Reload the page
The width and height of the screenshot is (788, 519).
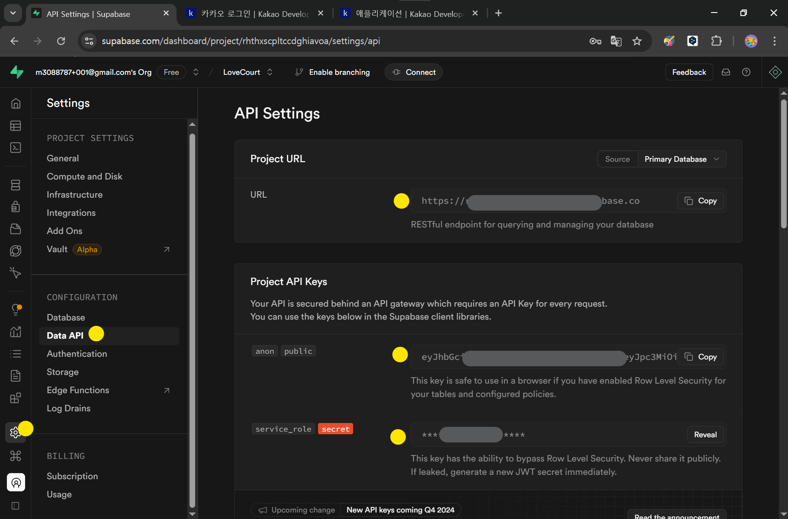pyautogui.click(x=61, y=41)
